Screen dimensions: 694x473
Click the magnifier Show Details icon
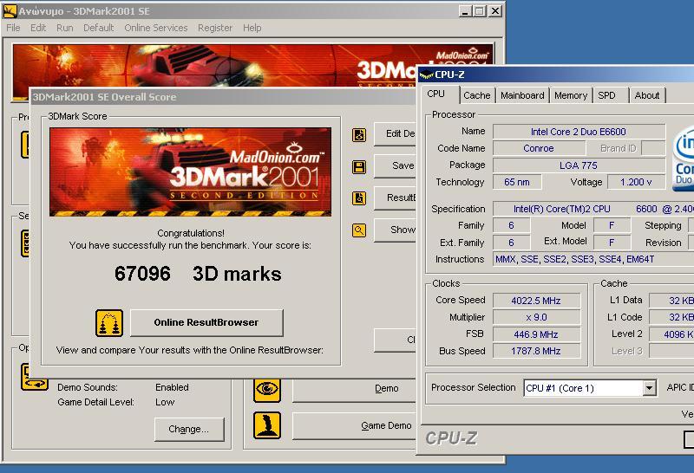359,230
